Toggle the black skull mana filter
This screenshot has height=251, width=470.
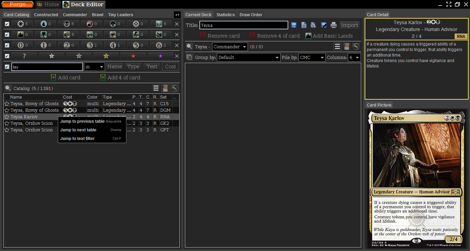pos(68,24)
